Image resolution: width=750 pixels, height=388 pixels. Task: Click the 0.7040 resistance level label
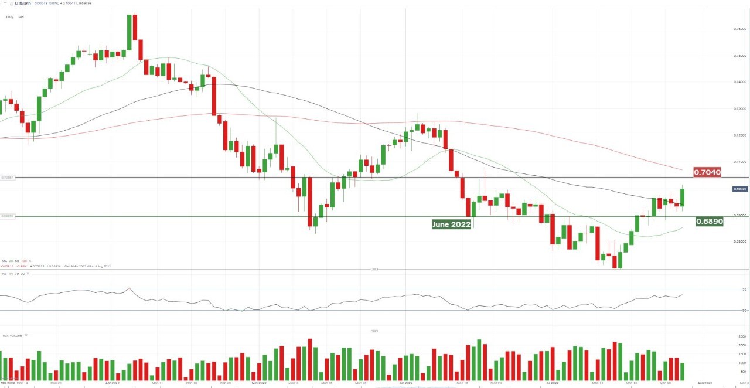point(707,172)
